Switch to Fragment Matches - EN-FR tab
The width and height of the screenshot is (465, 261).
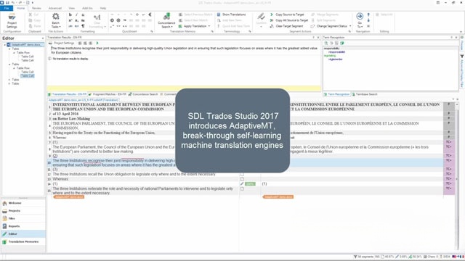tap(108, 94)
